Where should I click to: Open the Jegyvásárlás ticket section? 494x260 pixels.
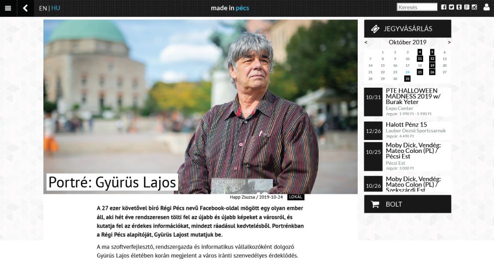[408, 28]
